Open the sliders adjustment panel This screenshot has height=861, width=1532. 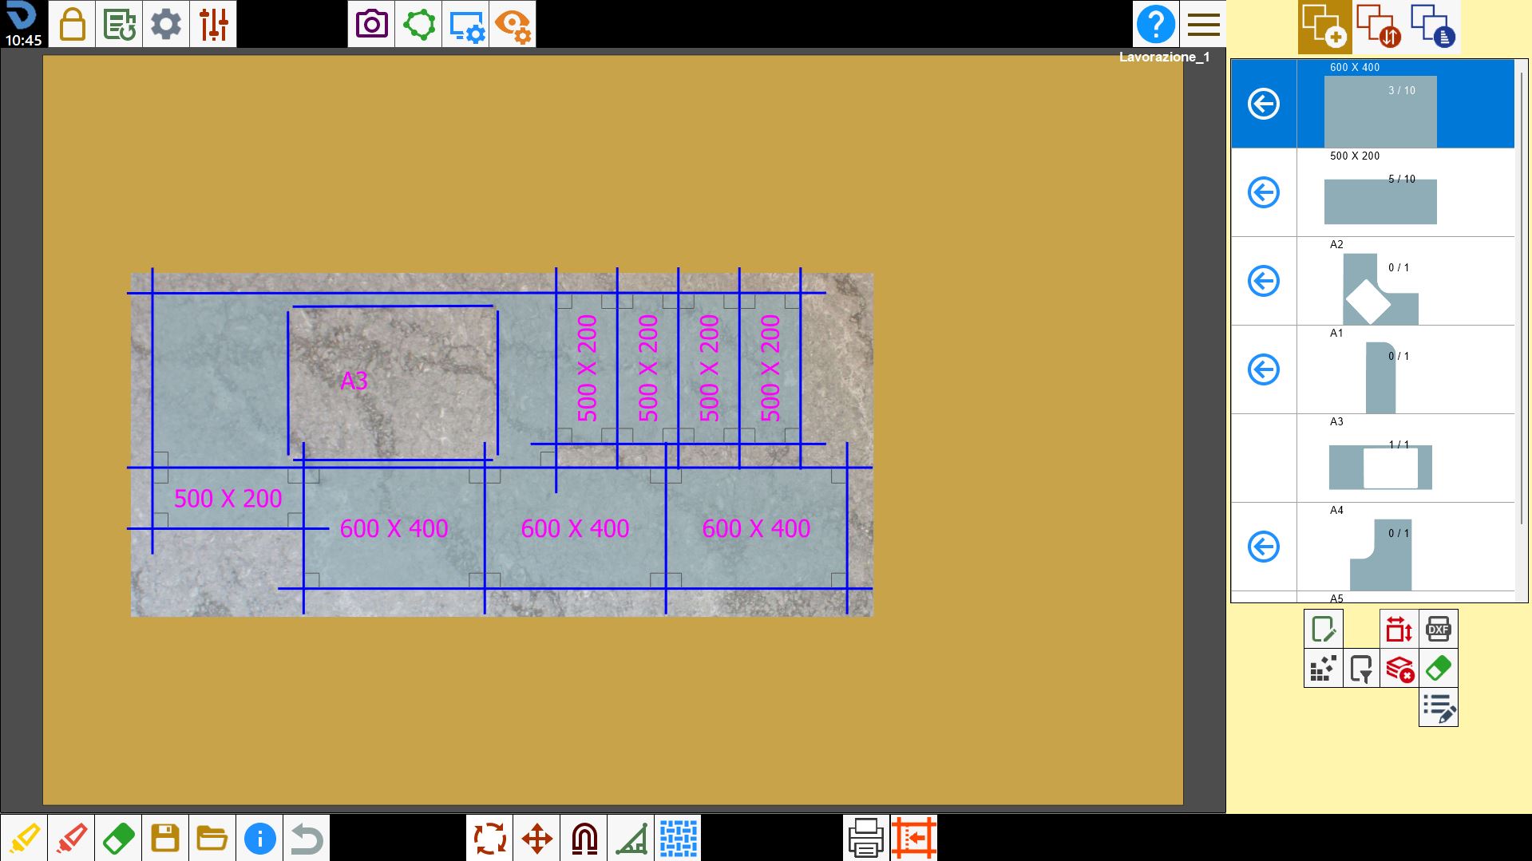(x=213, y=24)
